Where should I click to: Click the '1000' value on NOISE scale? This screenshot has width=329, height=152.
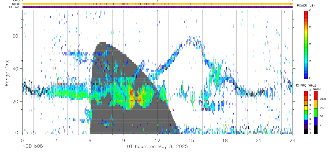coord(321,107)
